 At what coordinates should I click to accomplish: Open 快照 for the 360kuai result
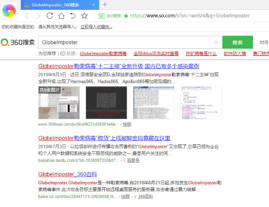[x=127, y=124]
